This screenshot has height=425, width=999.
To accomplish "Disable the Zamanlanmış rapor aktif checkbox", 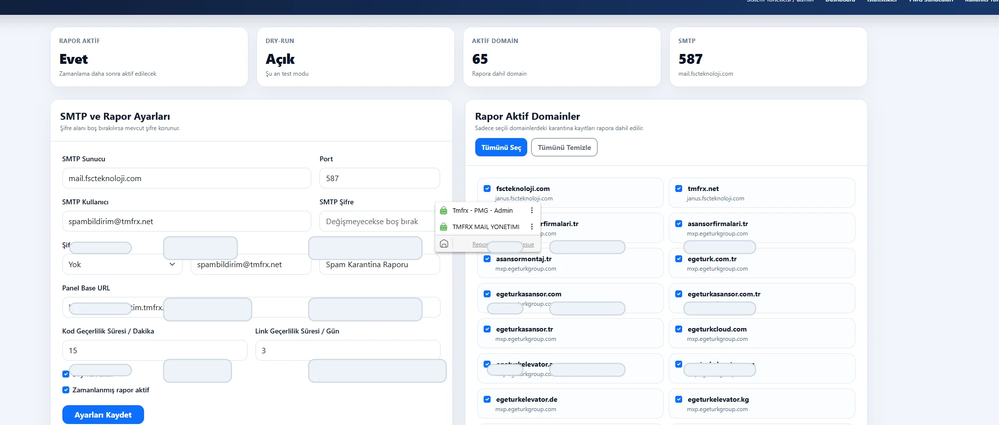I will pyautogui.click(x=66, y=390).
